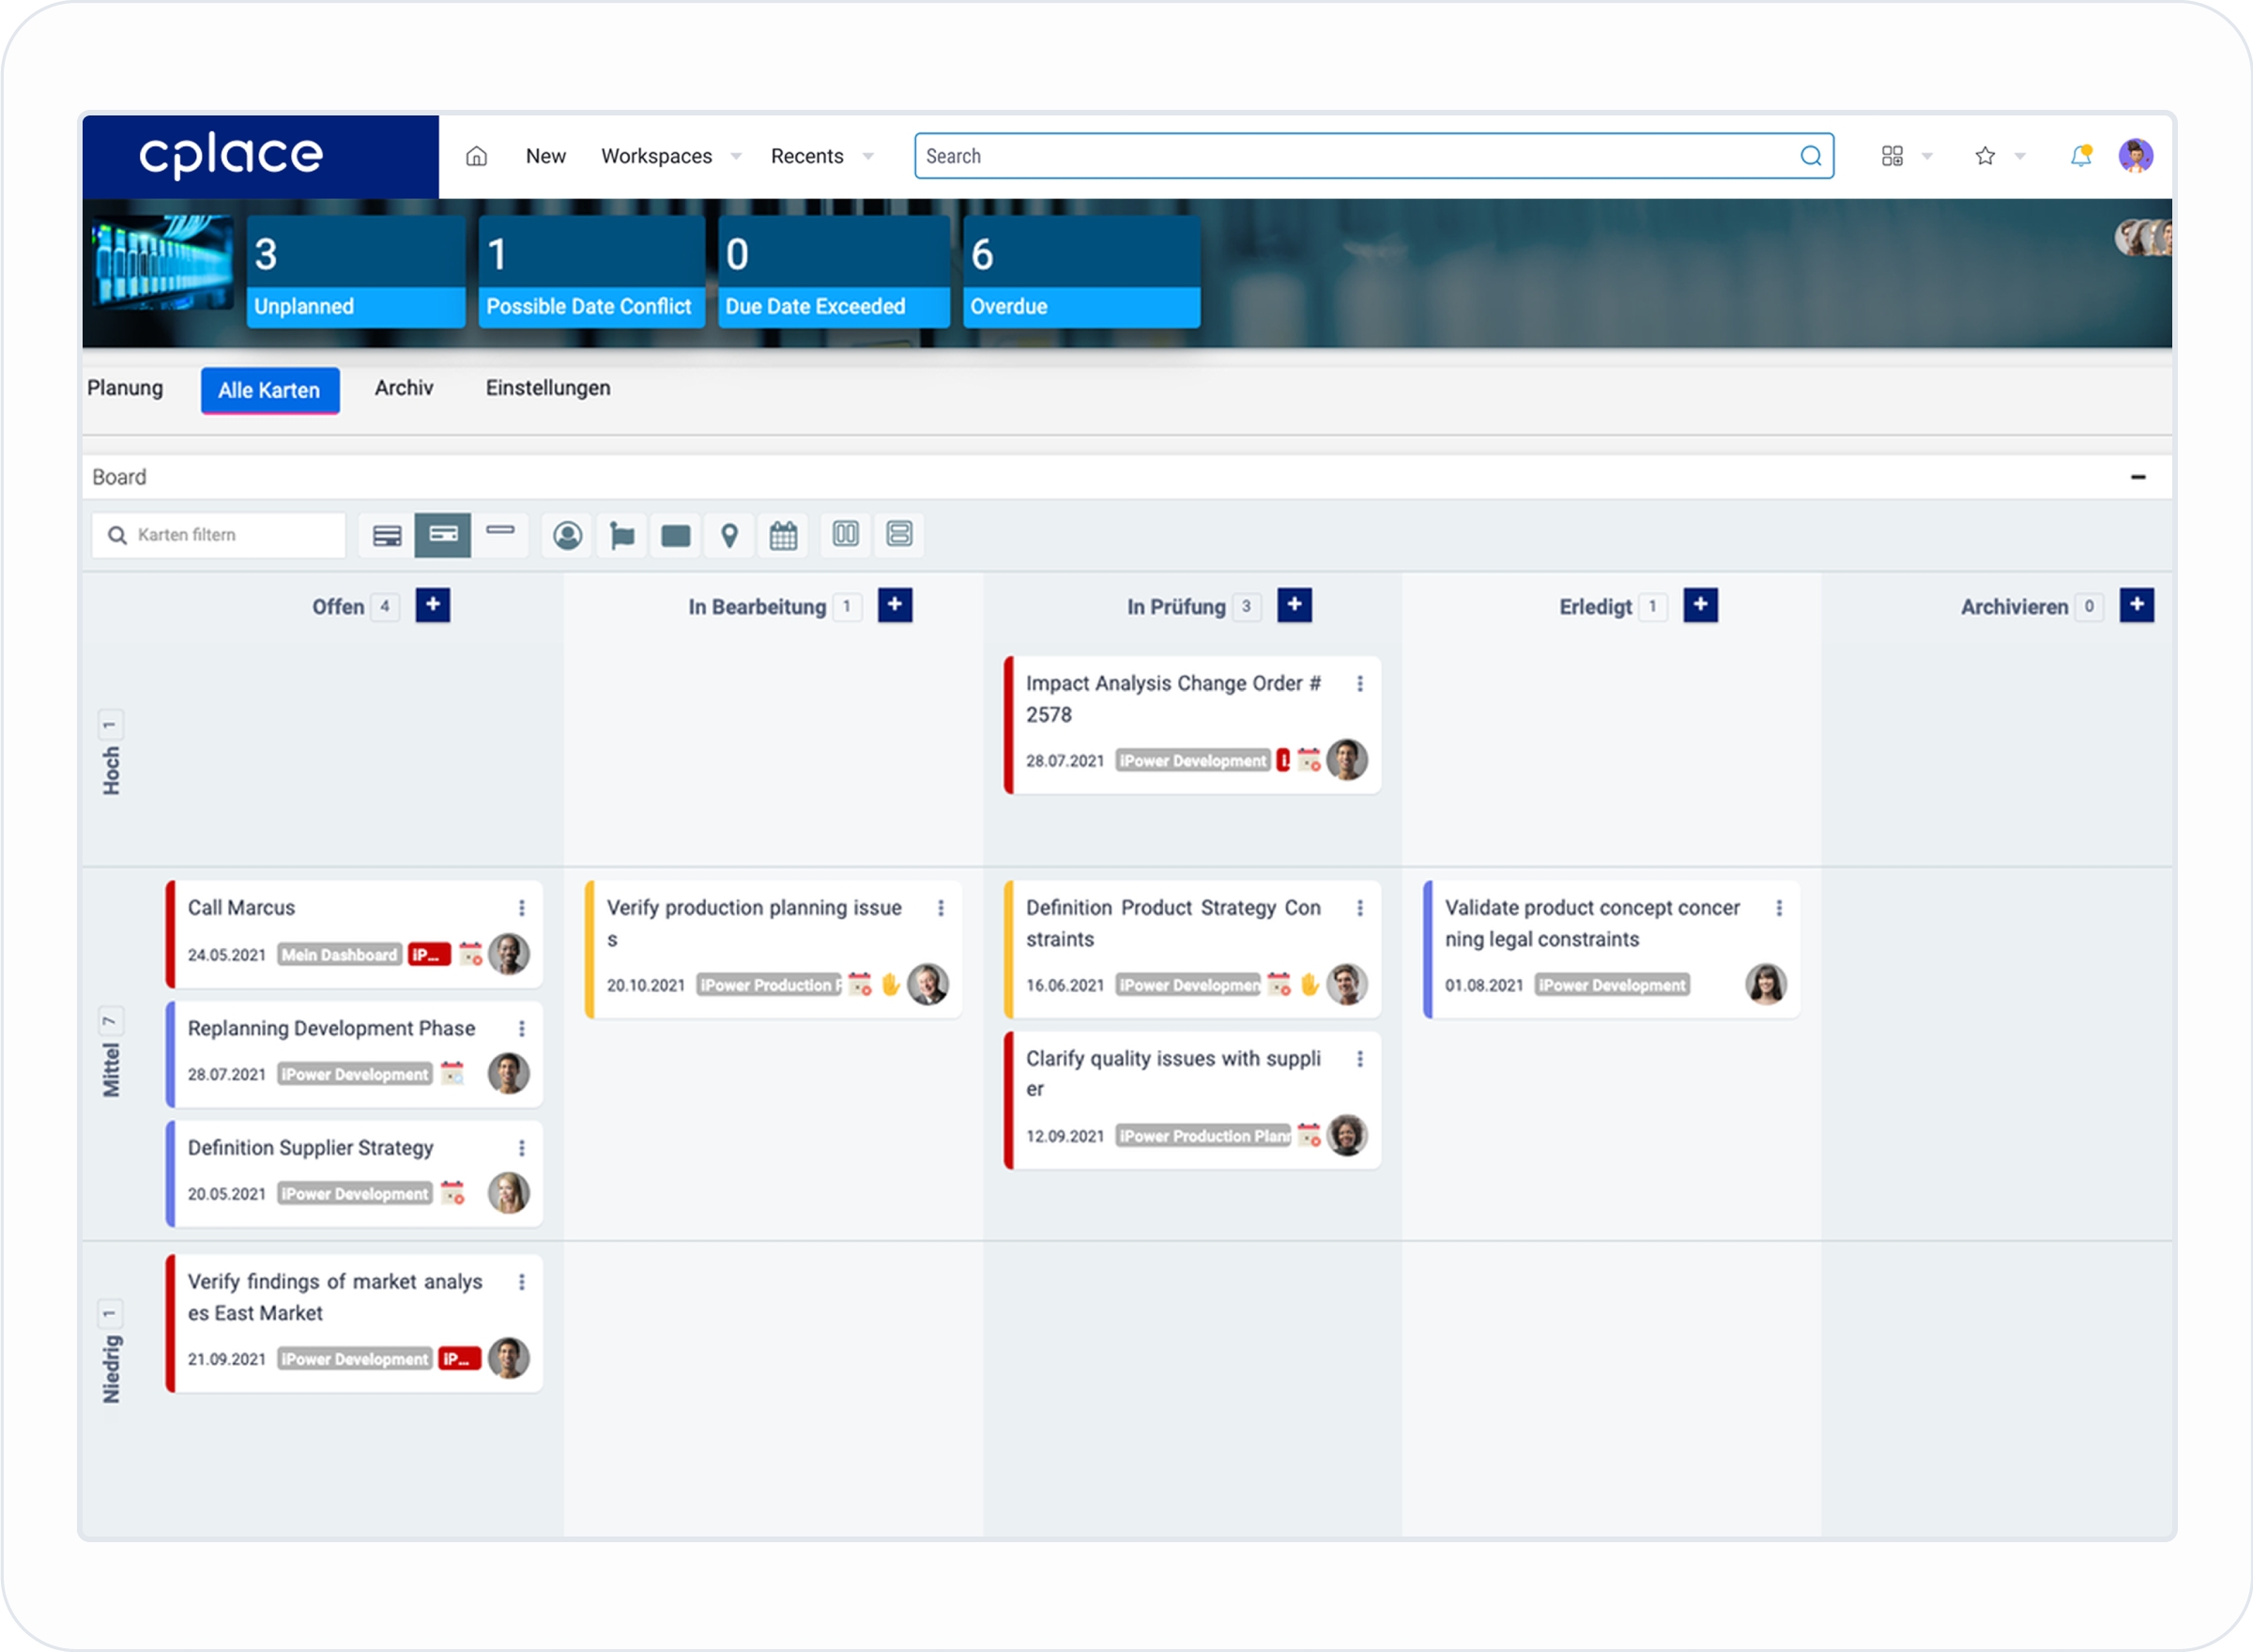Click the solid rectangle color filter icon
The height and width of the screenshot is (1652, 2253).
(675, 536)
